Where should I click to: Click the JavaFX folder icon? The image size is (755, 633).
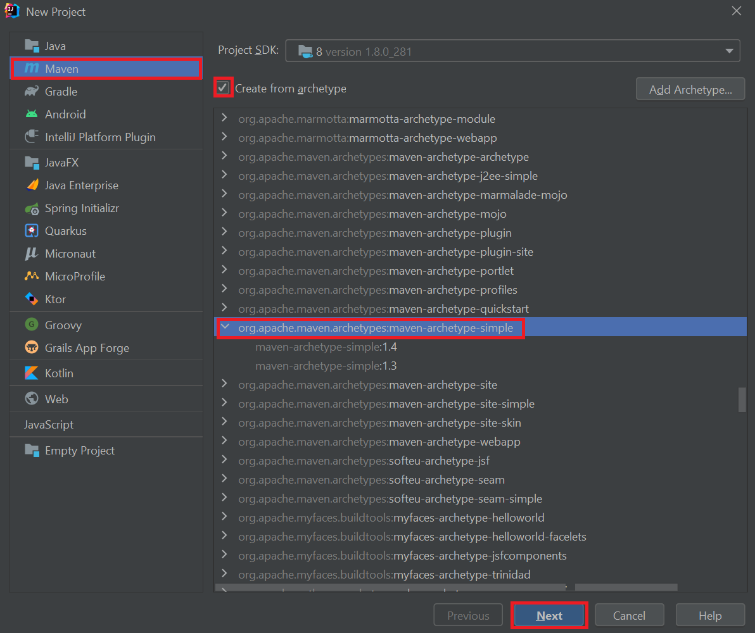[x=32, y=163]
